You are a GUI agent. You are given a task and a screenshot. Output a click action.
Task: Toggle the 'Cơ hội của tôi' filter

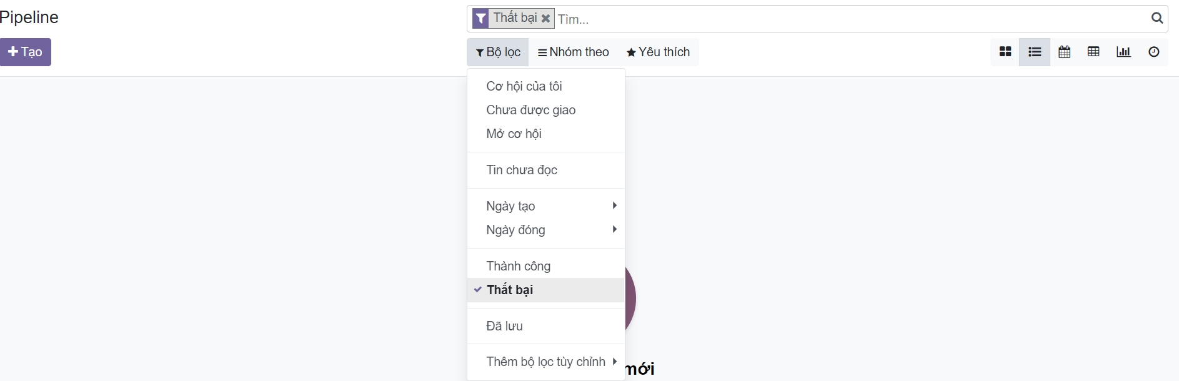click(524, 86)
